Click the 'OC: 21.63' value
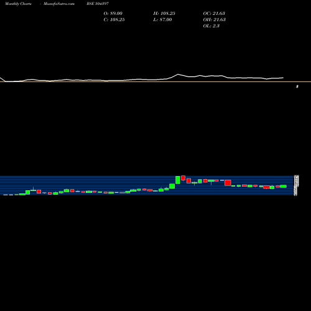 pos(214,14)
